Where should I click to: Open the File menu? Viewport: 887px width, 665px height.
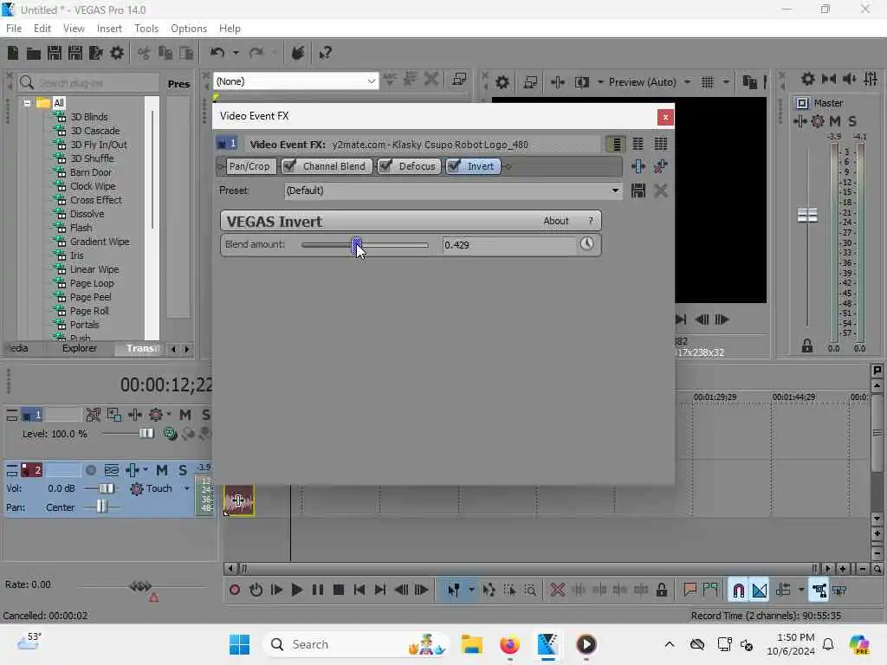click(x=14, y=29)
